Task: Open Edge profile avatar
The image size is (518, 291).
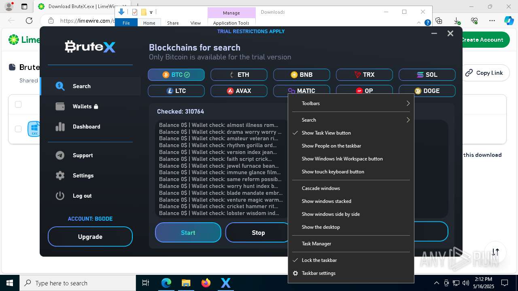Action: 9,6
